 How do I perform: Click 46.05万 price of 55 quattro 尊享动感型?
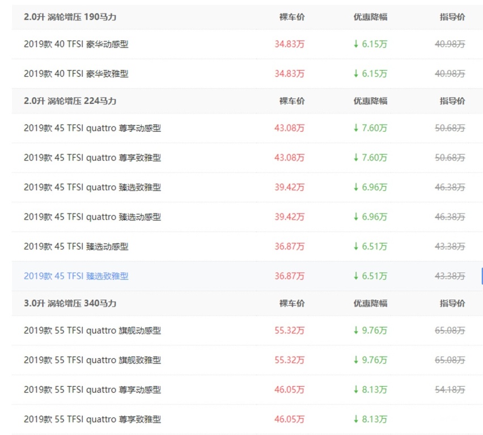click(290, 390)
